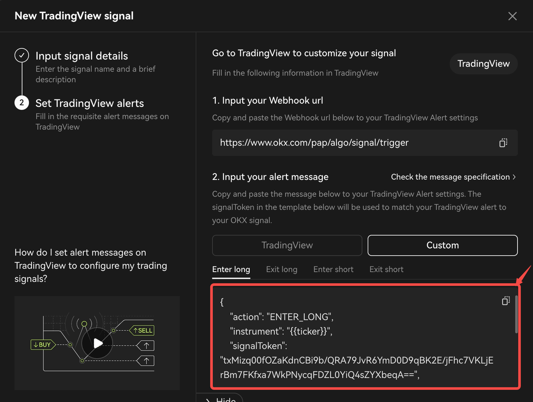Image resolution: width=533 pixels, height=402 pixels.
Task: Switch to the Exit long tab
Action: coord(281,269)
